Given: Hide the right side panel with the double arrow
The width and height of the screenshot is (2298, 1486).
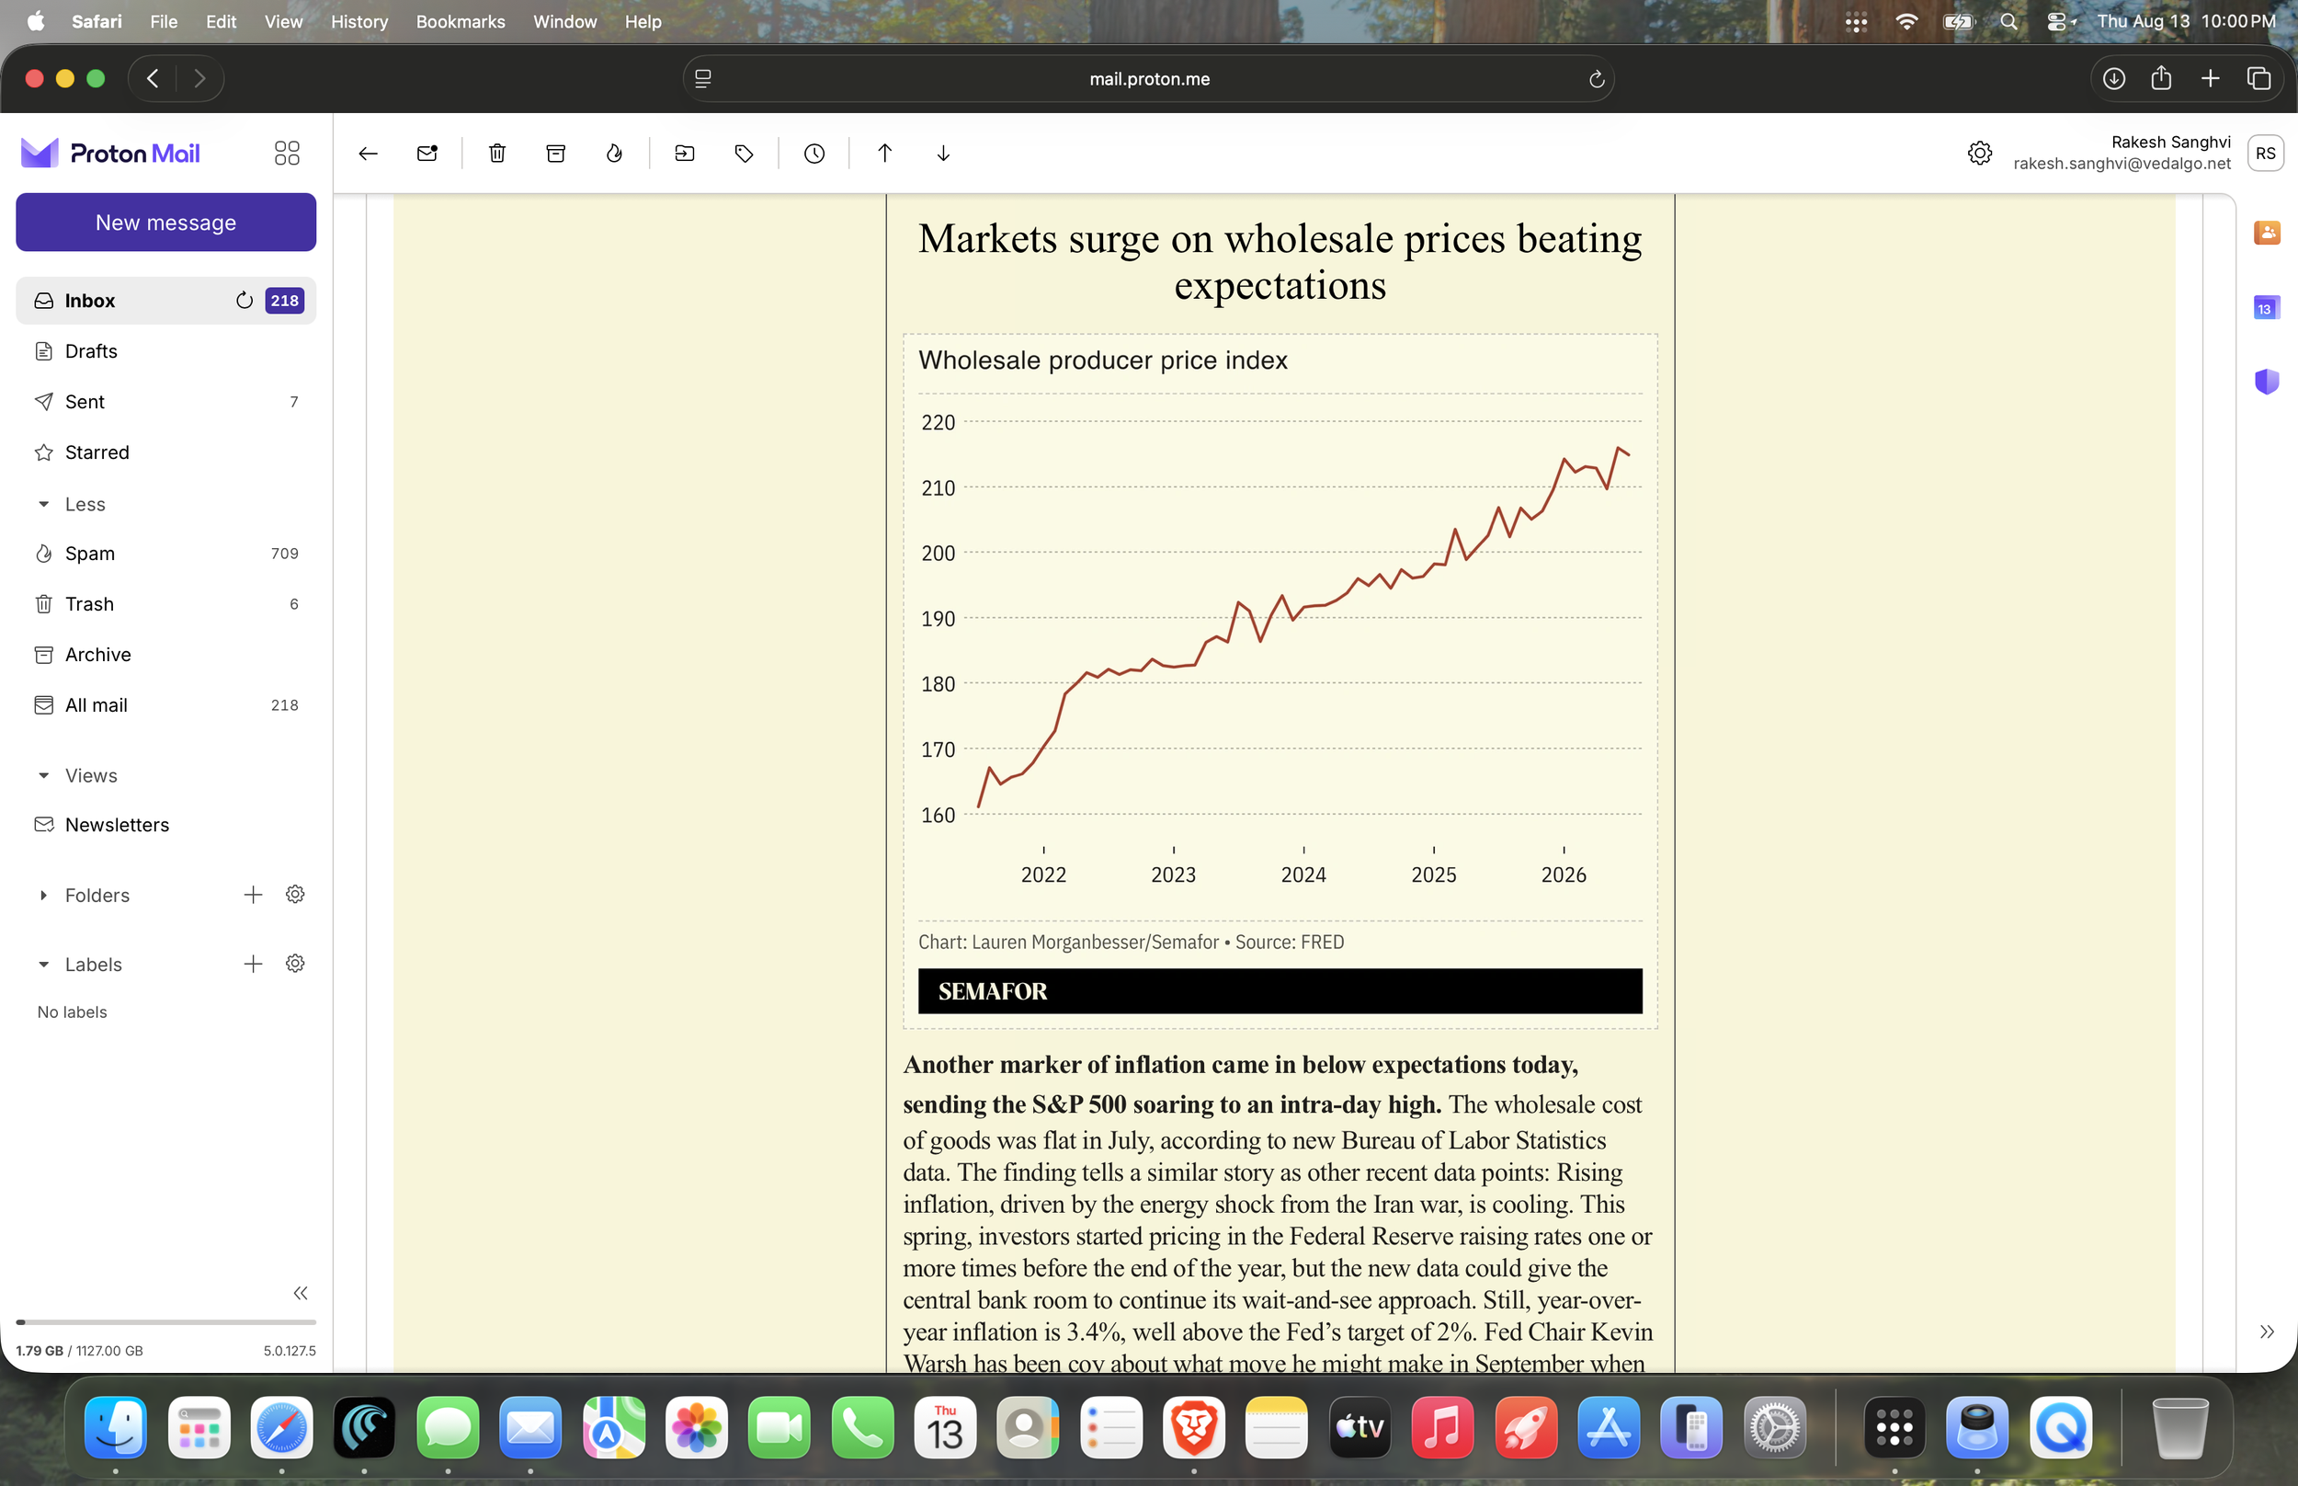Looking at the screenshot, I should click(2266, 1332).
